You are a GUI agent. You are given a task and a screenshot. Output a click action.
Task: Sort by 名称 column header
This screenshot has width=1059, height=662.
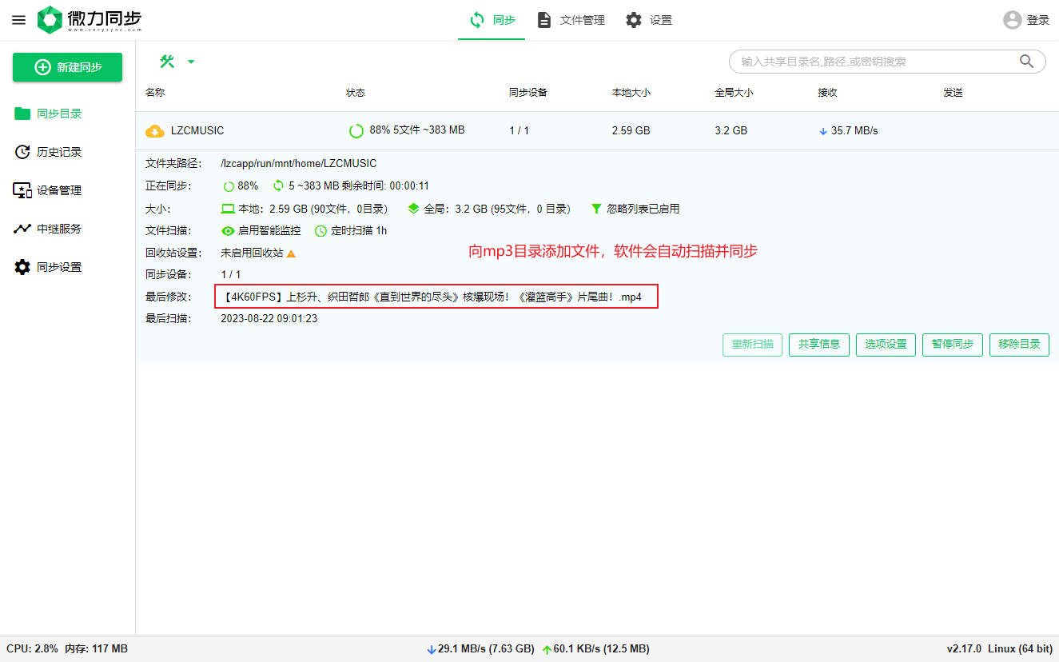click(x=155, y=93)
